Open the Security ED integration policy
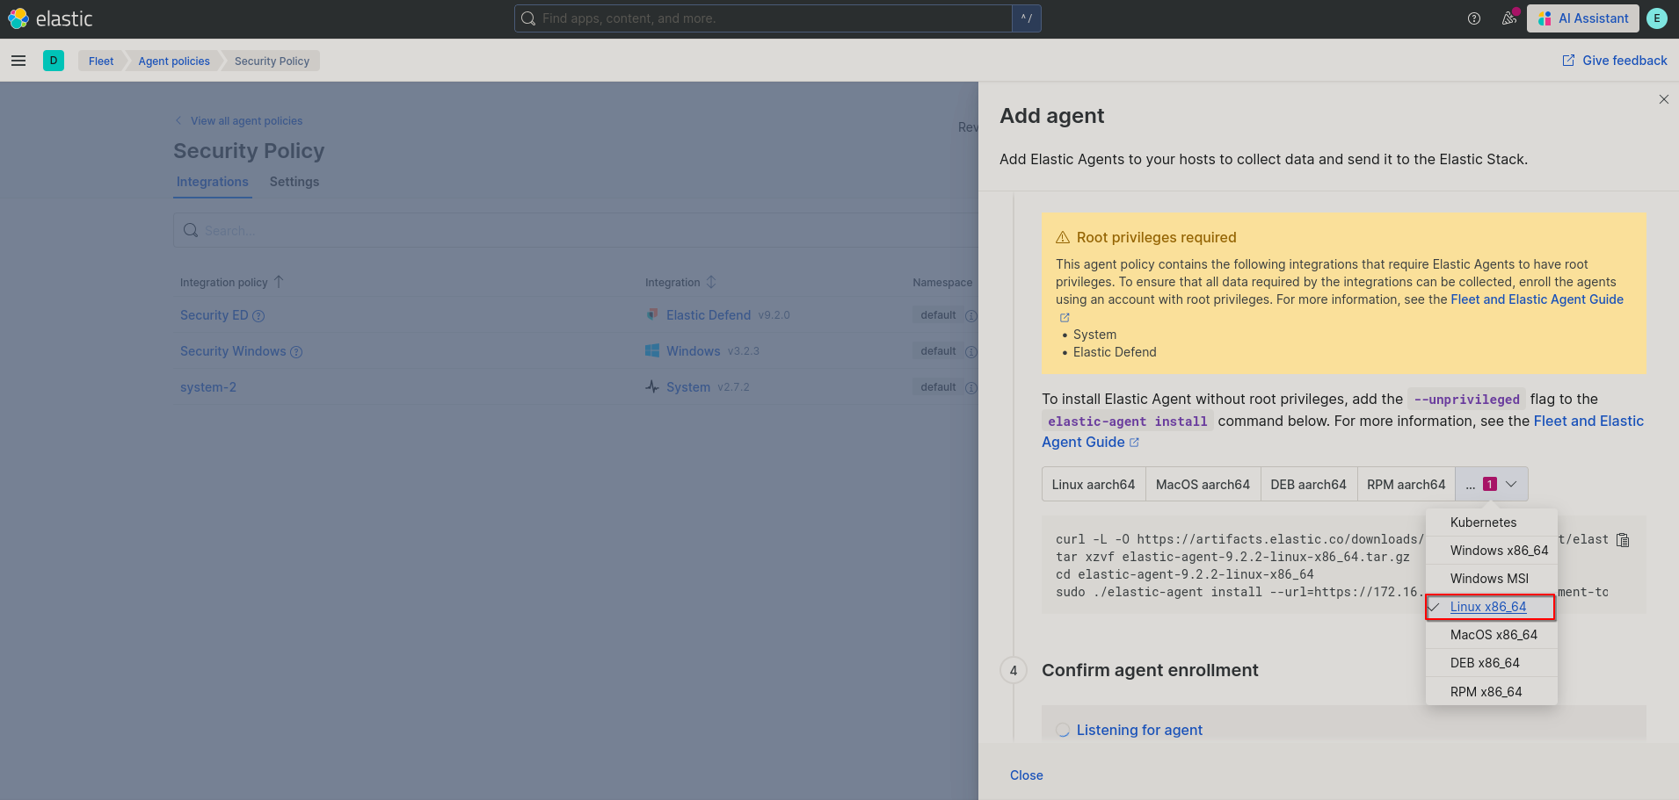The image size is (1679, 800). coord(214,315)
